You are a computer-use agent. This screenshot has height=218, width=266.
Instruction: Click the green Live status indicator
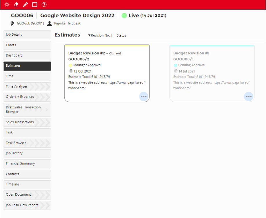point(124,16)
